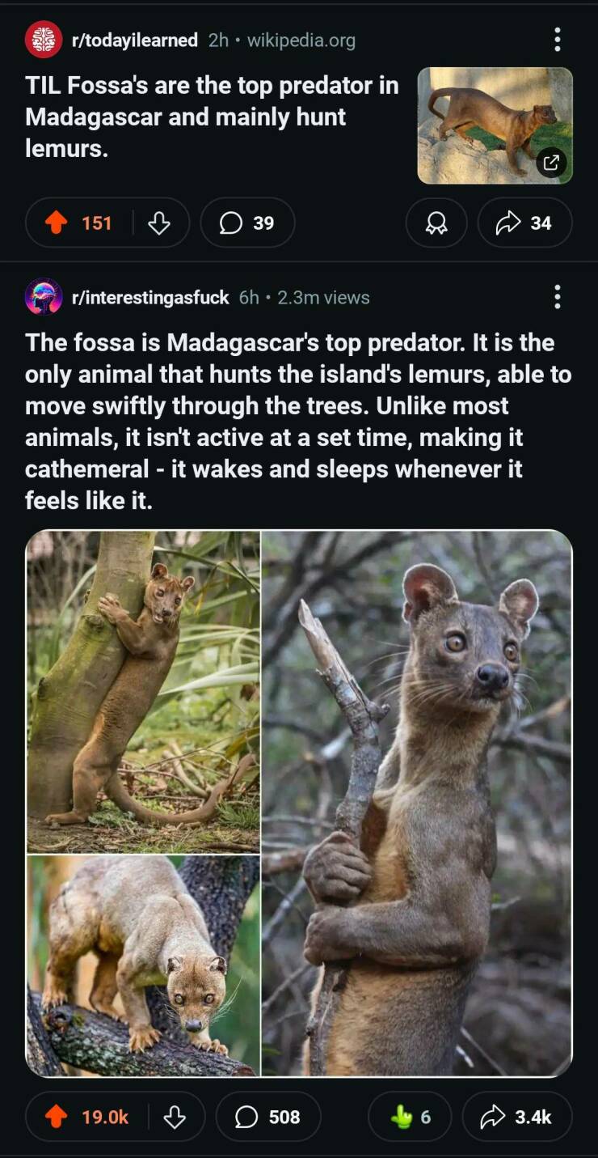Open the fossa holding branch photo
The image size is (598, 1158).
tap(416, 803)
